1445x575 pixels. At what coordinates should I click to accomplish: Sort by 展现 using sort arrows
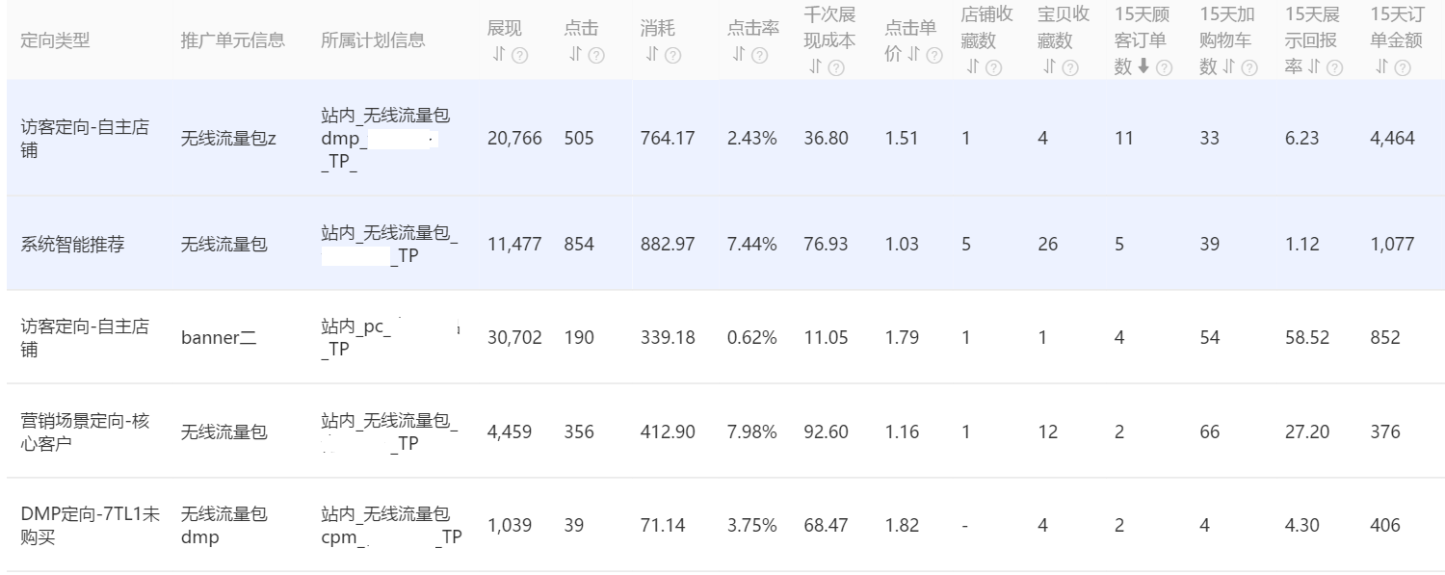[498, 56]
